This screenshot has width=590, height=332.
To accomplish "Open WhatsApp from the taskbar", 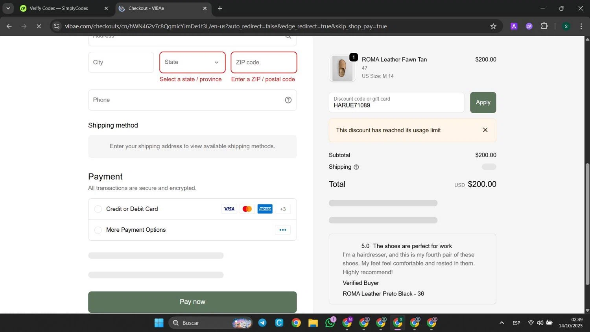I will (x=330, y=323).
